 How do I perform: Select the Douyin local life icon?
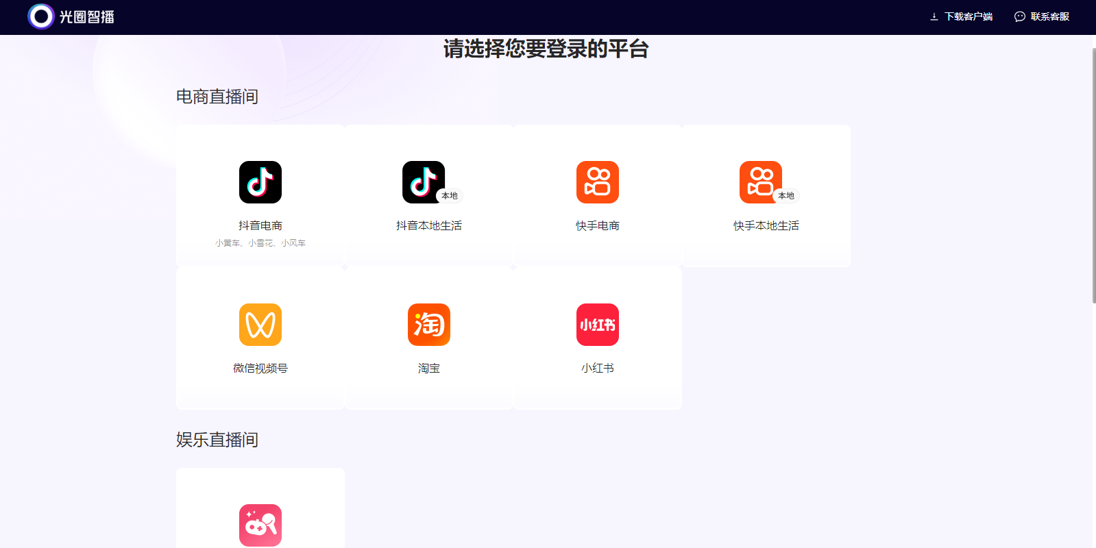(424, 182)
